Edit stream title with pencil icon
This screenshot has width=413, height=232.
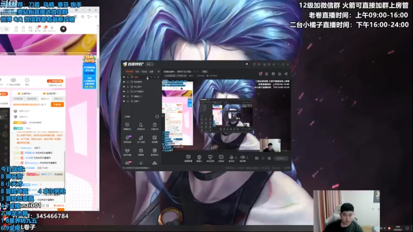[185, 76]
